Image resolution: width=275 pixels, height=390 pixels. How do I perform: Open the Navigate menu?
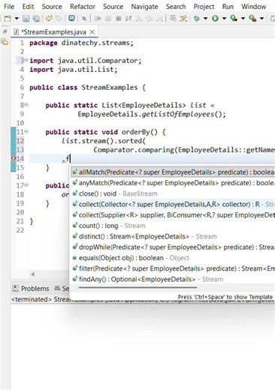(x=144, y=7)
